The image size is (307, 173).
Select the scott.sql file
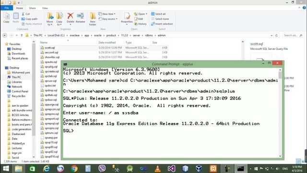point(50,48)
